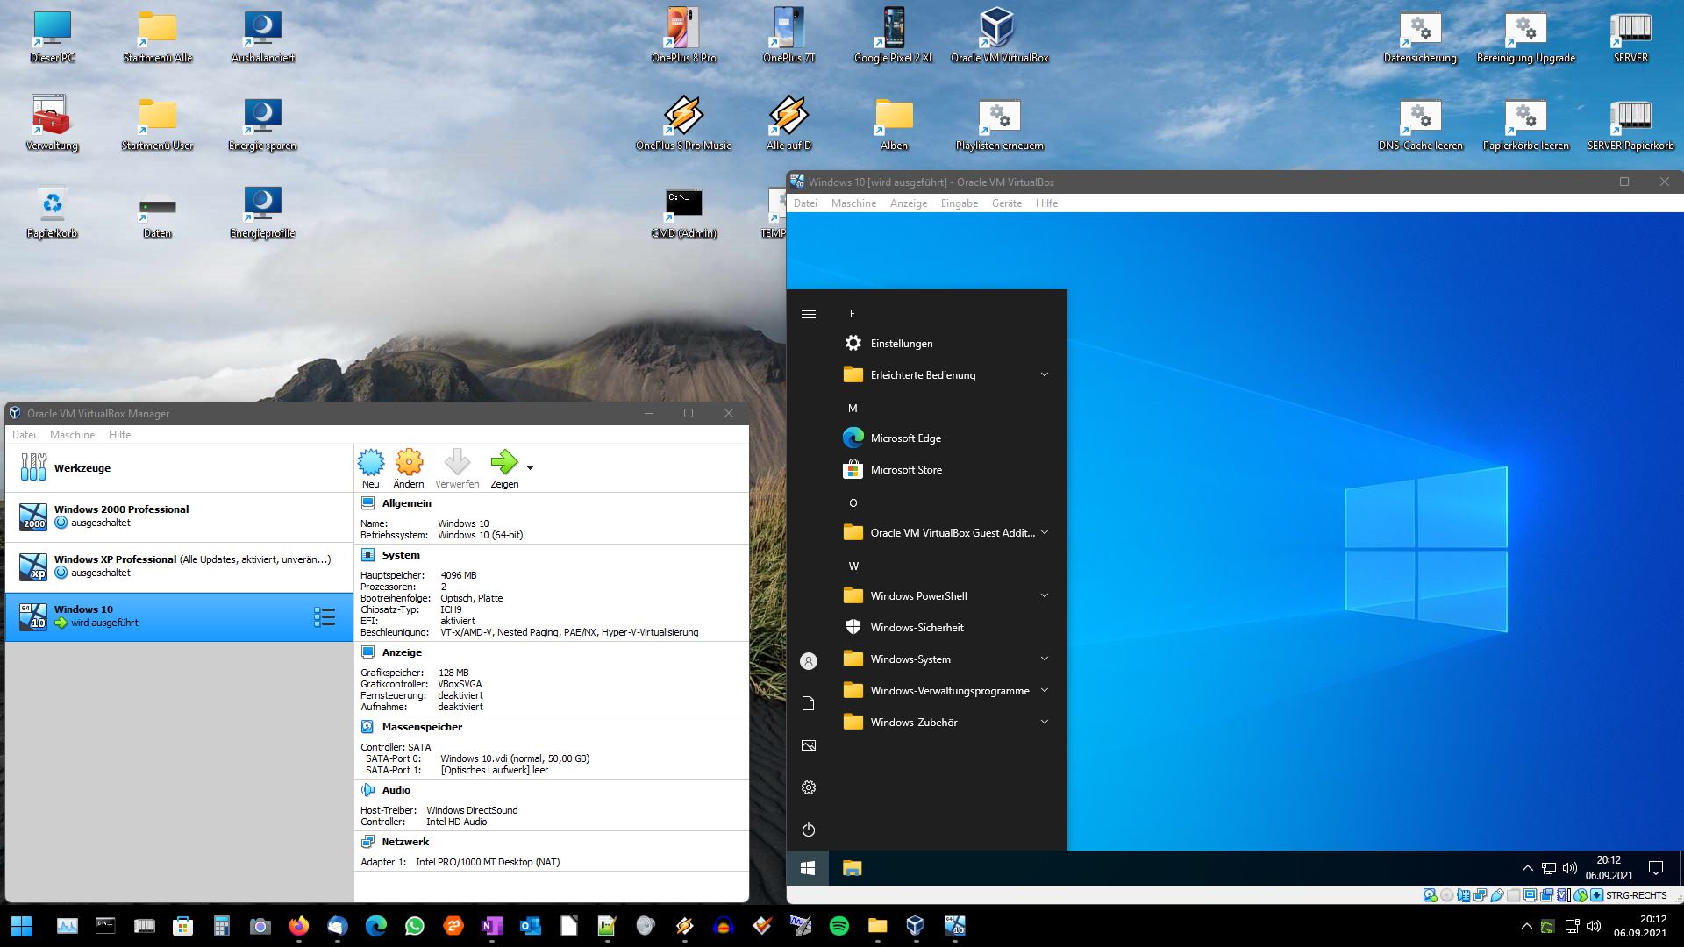Open the guest notification center icon
This screenshot has width=1684, height=947.
click(x=1656, y=868)
